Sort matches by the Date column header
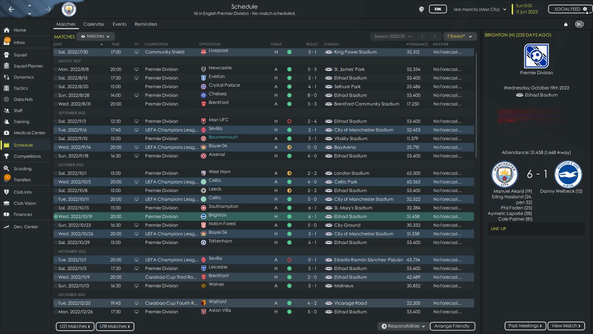Viewport: 593px width, 334px height. click(x=58, y=45)
